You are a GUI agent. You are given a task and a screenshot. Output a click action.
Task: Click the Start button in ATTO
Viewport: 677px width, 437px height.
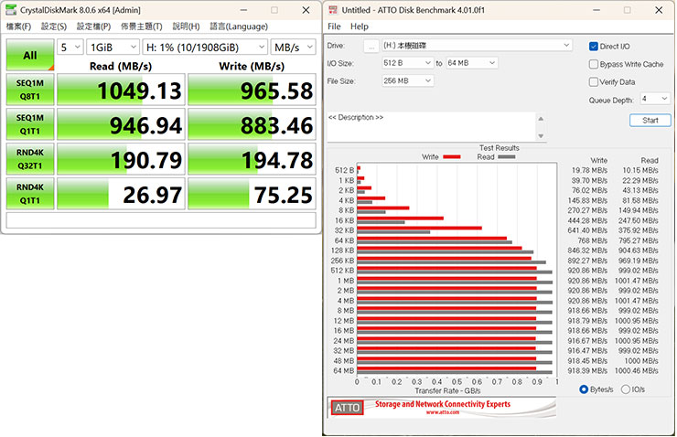pyautogui.click(x=650, y=121)
